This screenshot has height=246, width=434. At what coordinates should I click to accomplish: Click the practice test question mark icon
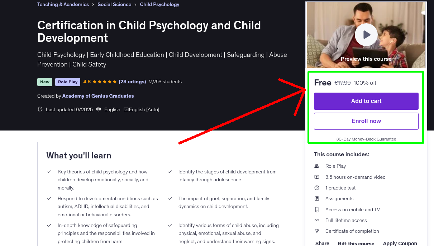point(317,187)
